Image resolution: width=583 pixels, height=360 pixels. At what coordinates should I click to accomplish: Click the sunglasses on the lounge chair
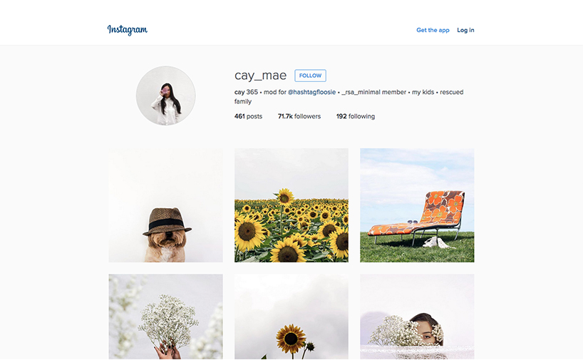[x=413, y=222]
